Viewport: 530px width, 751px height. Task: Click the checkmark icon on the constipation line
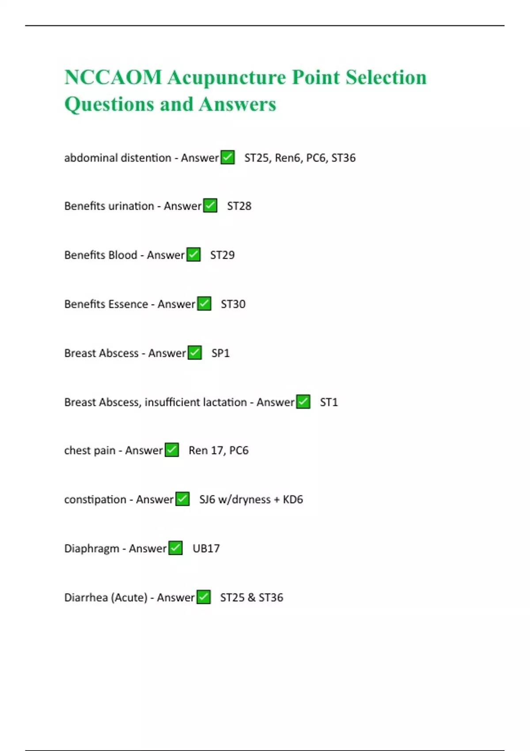coord(182,499)
